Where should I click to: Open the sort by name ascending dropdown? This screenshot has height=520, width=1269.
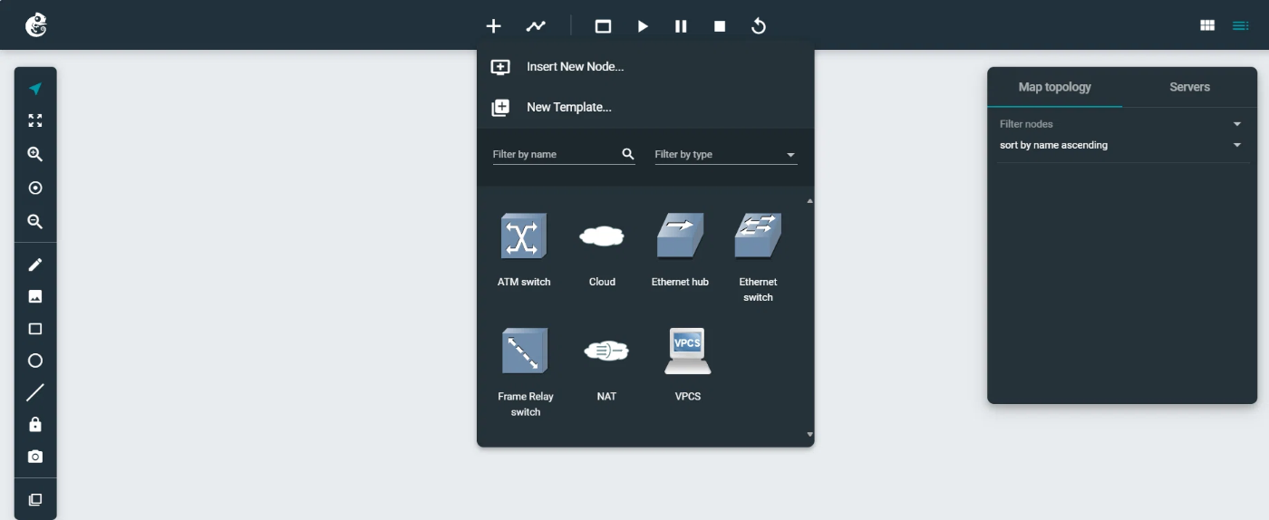(1122, 145)
